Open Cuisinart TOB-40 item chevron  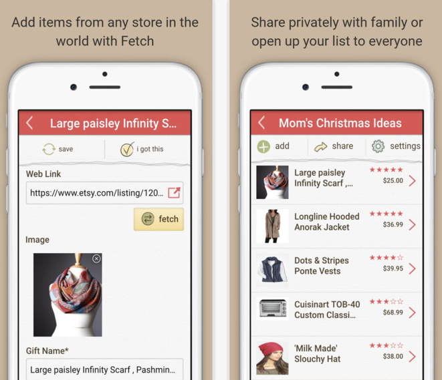click(x=412, y=313)
